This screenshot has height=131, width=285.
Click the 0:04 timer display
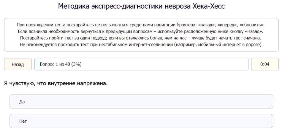[x=265, y=64]
